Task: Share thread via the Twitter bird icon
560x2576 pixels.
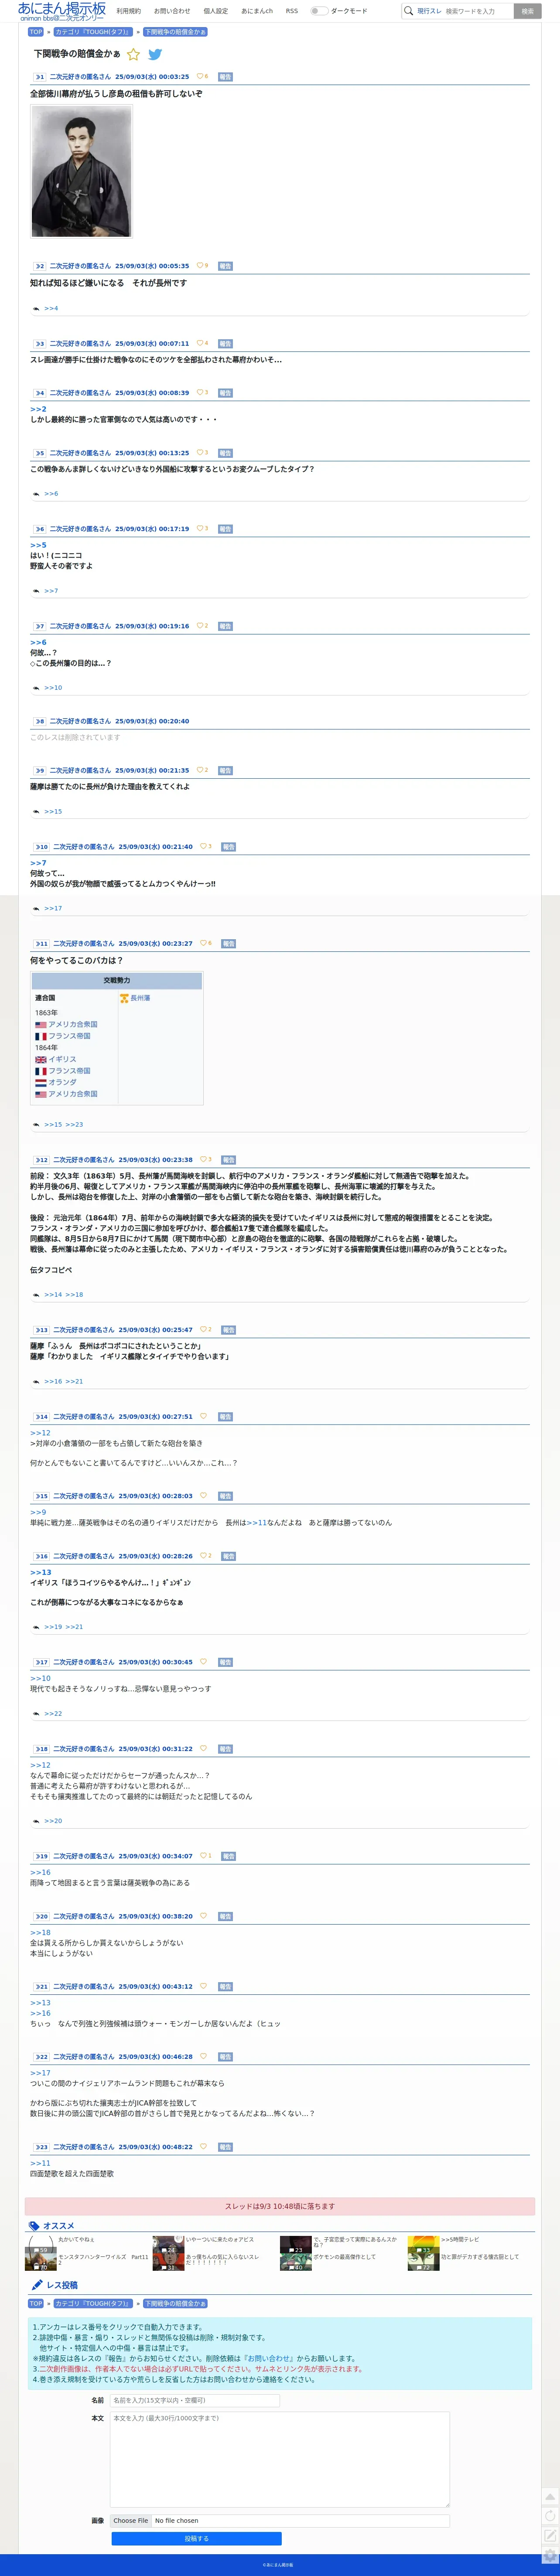Action: (155, 54)
